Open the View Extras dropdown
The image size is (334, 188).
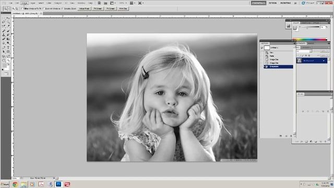pos(113,3)
